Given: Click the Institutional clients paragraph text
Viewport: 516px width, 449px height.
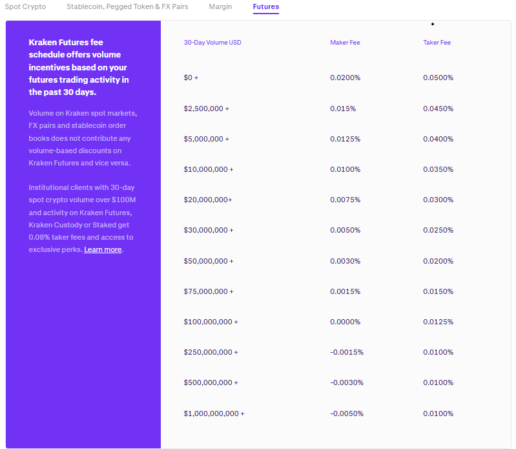Looking at the screenshot, I should click(82, 218).
